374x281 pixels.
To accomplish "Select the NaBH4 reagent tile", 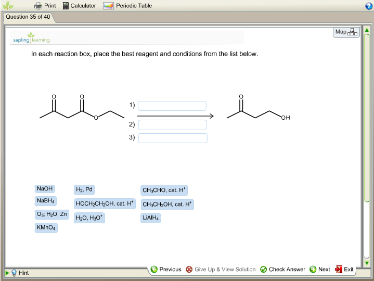I will point(46,201).
